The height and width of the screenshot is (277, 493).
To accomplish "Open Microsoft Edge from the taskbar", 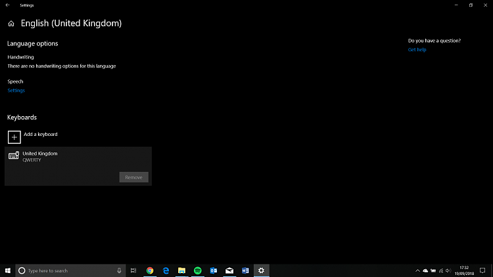I will click(166, 270).
